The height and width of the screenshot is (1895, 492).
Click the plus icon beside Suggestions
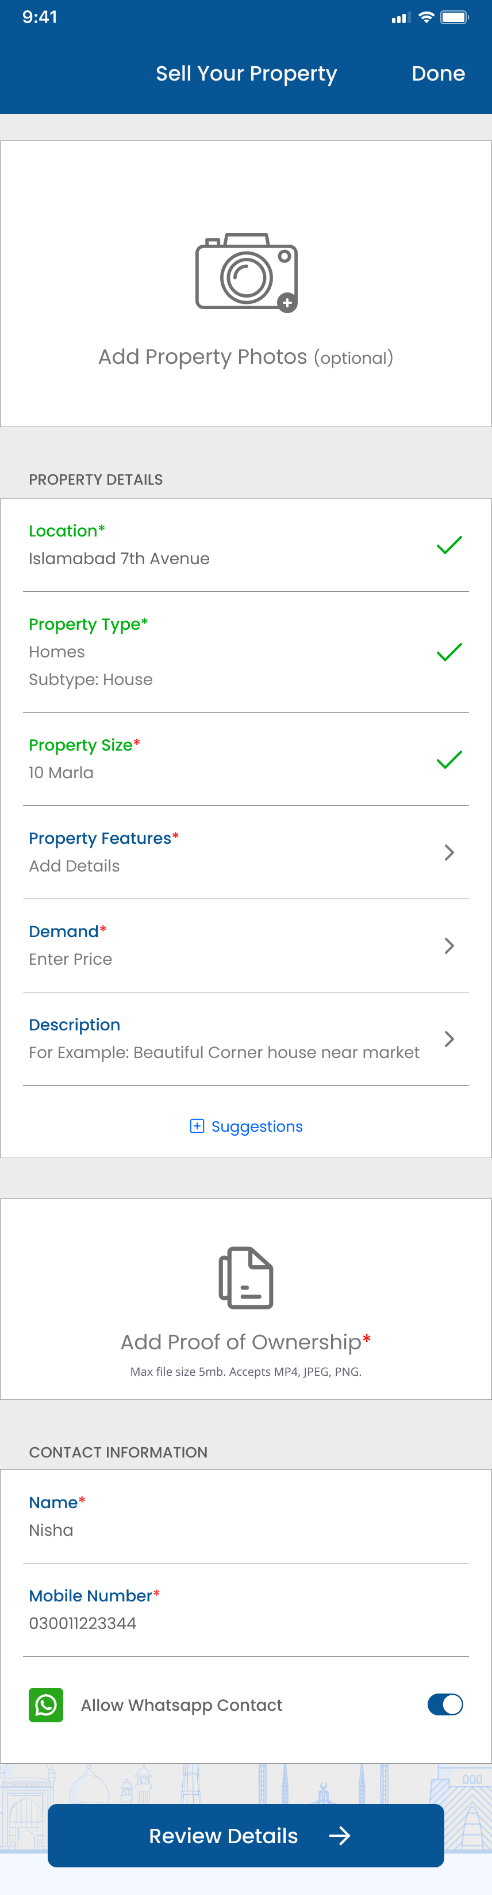(197, 1125)
